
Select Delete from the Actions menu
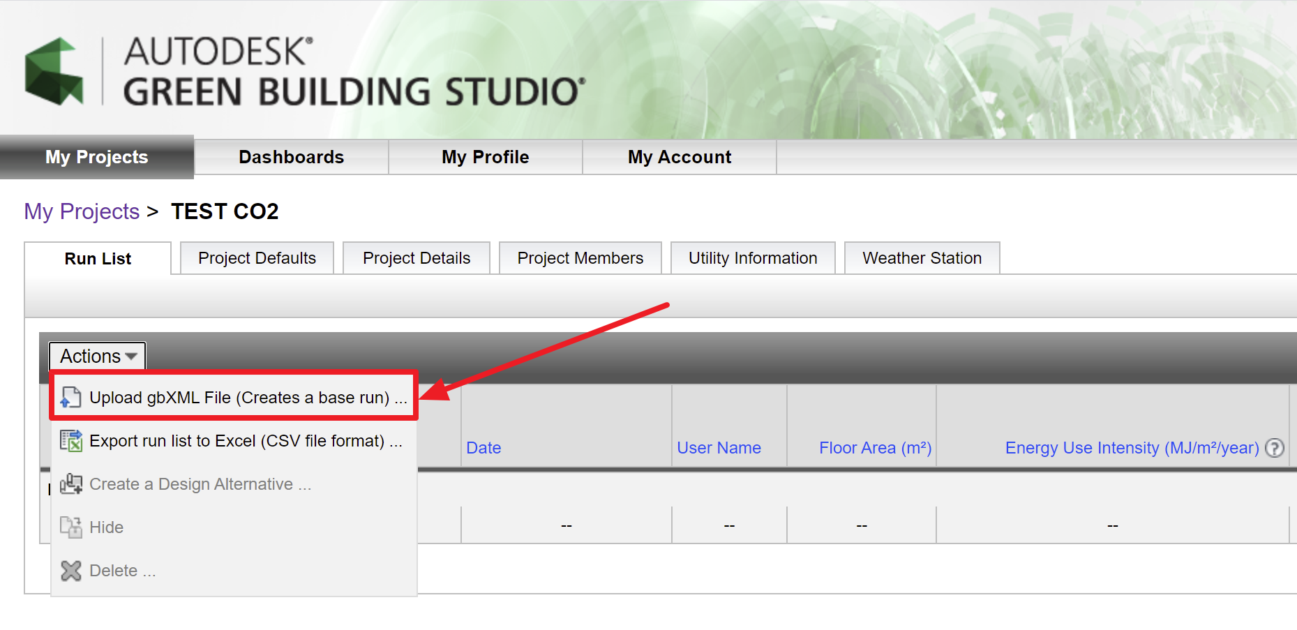click(122, 570)
